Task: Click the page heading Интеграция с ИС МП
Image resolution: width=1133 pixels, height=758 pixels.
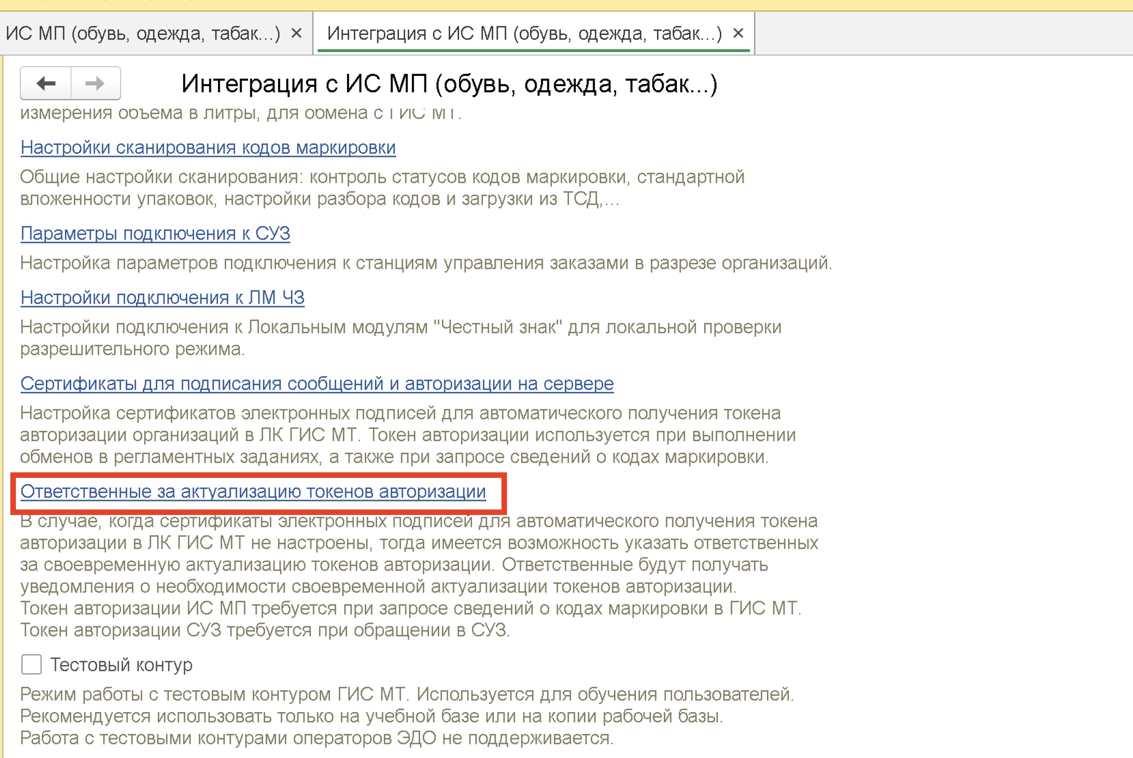Action: [449, 84]
